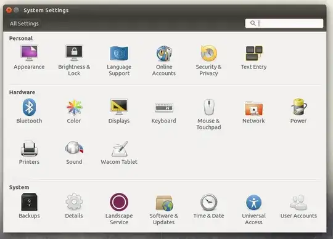Viewport: 333px width, 239px height.
Task: Open Keyboard settings icon
Action: click(x=164, y=108)
